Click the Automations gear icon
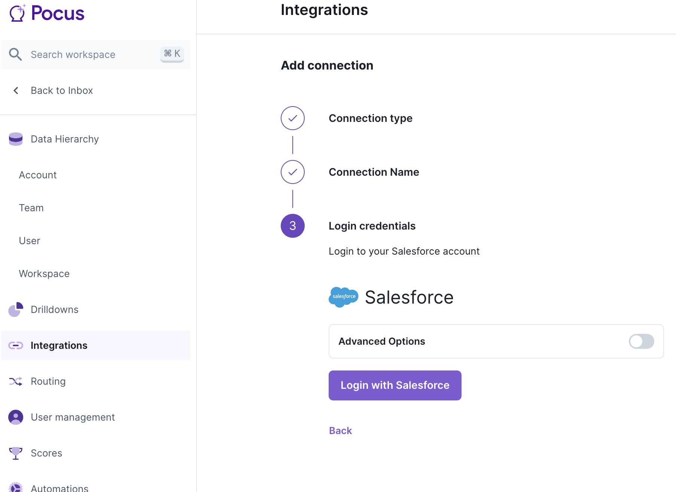 tap(16, 487)
